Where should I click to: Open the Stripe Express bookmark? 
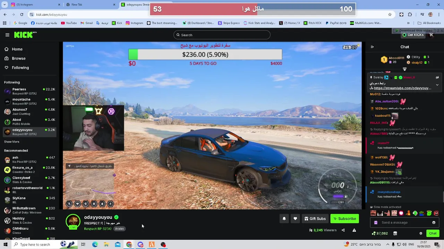(229, 23)
